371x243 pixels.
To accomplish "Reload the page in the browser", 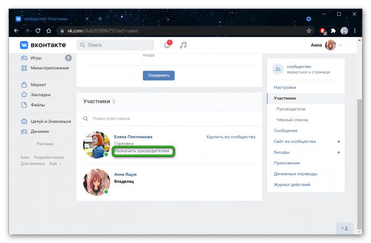I will (38, 31).
